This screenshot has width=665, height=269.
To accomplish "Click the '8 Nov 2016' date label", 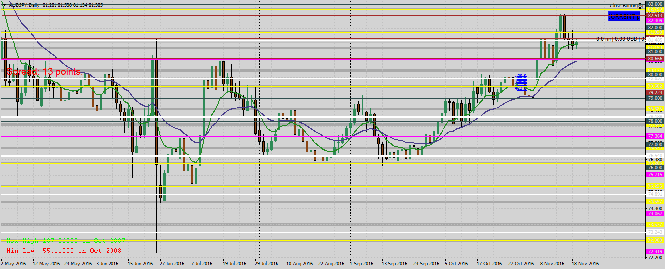I will 552,264.
